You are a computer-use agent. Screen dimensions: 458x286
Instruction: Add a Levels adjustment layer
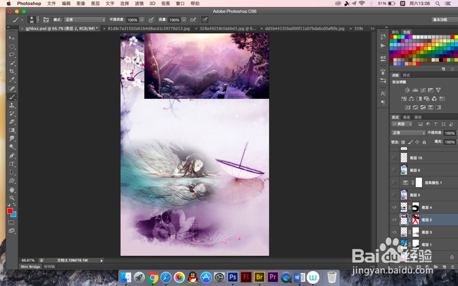[415, 90]
